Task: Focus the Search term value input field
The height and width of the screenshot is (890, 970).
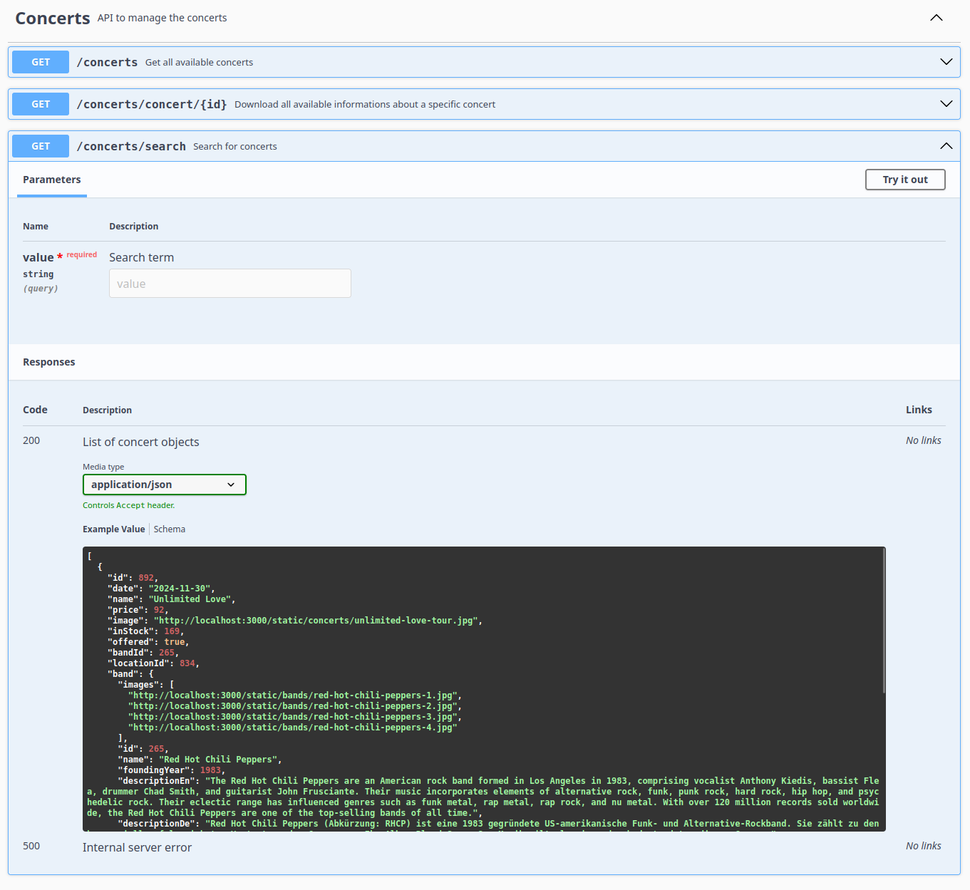Action: 229,284
